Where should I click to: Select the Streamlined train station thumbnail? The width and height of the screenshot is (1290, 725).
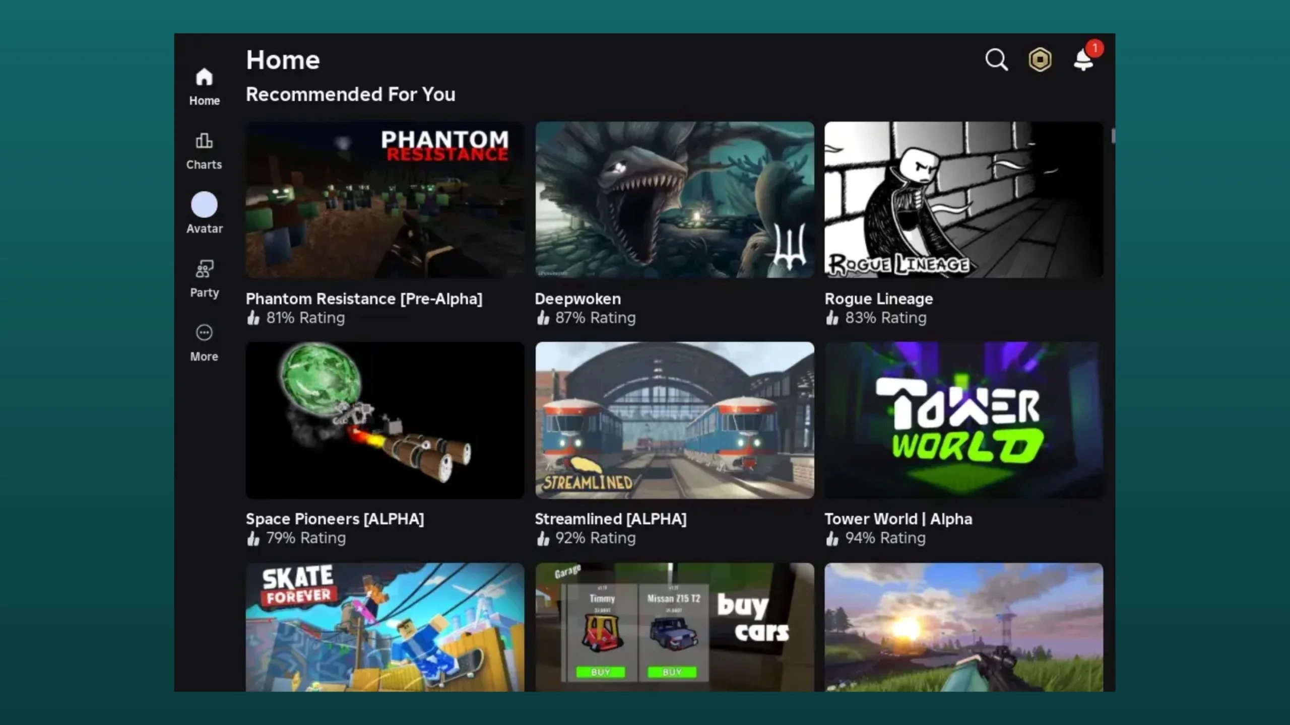point(675,420)
